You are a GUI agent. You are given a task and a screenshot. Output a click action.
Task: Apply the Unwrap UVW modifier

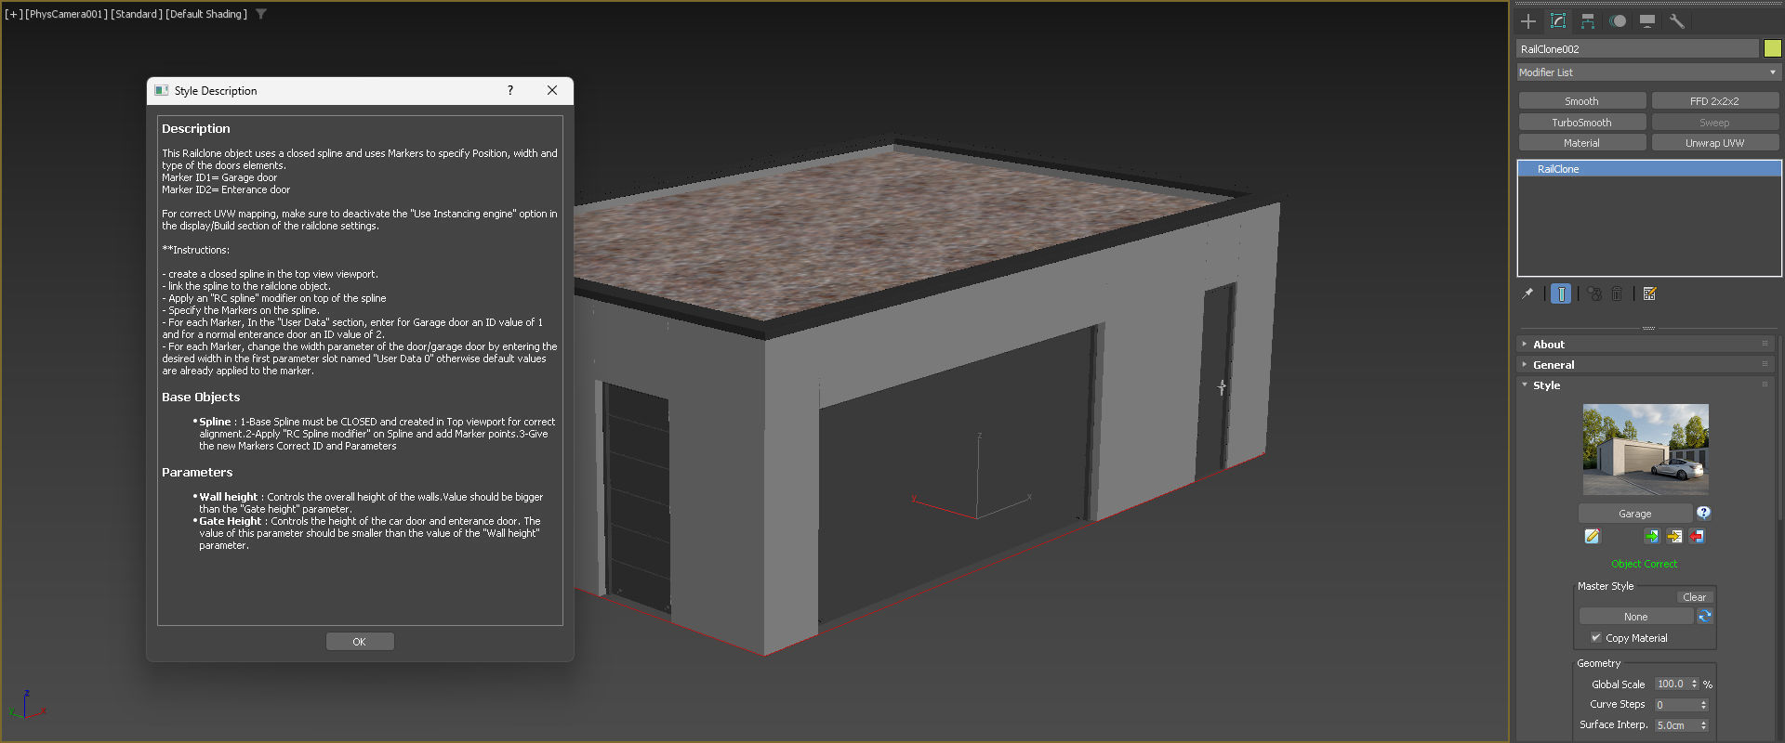coord(1715,143)
